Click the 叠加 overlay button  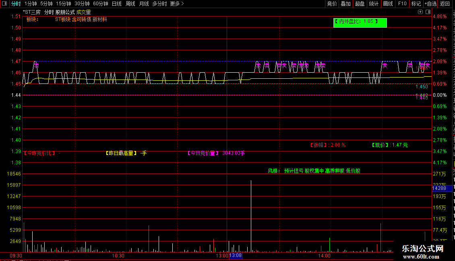coord(345,4)
